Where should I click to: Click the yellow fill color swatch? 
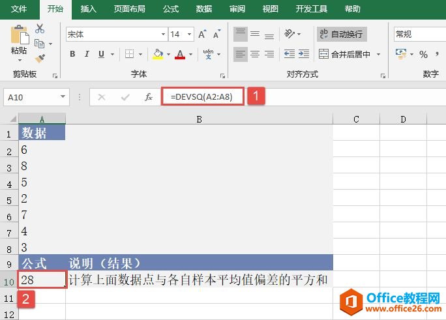(158, 54)
